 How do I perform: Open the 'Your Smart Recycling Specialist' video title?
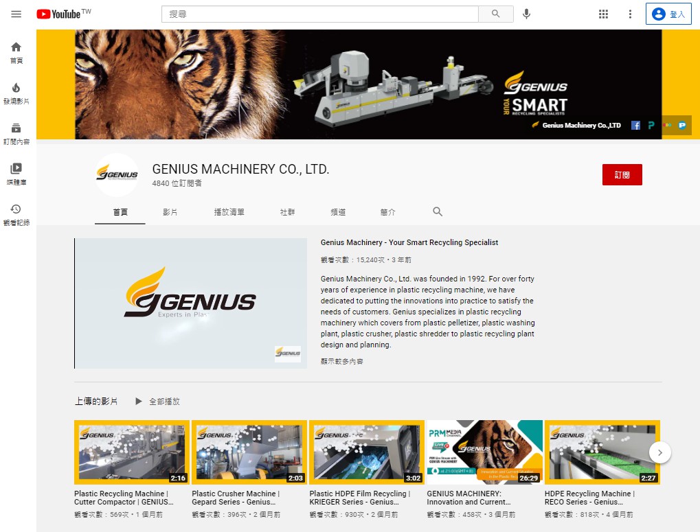[x=409, y=242]
